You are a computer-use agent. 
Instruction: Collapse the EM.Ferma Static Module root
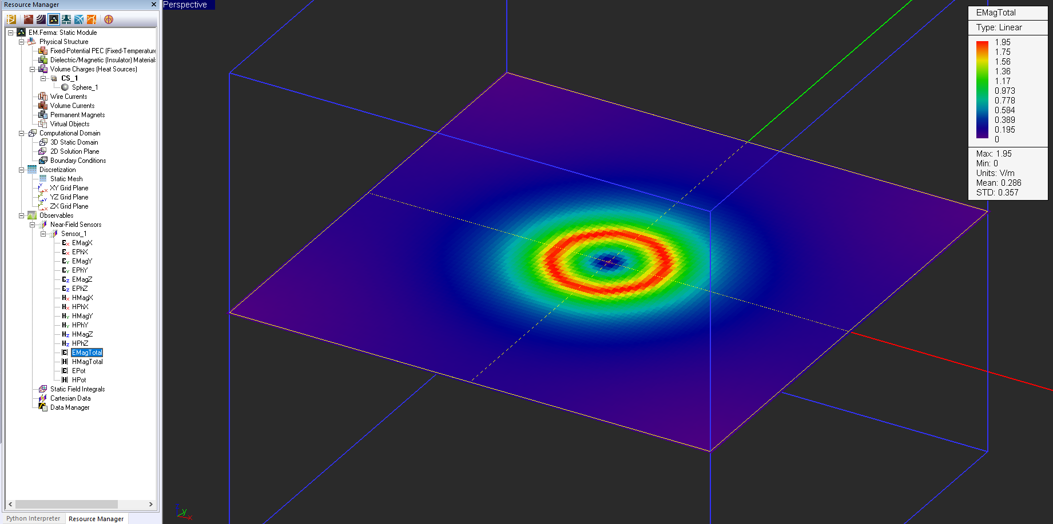(x=10, y=33)
